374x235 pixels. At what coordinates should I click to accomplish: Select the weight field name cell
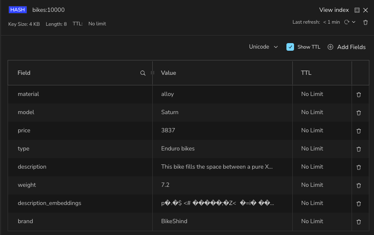point(27,185)
